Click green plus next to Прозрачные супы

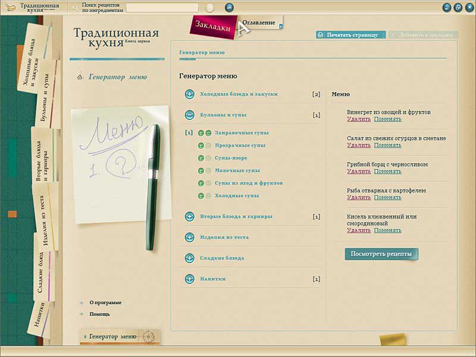click(201, 145)
